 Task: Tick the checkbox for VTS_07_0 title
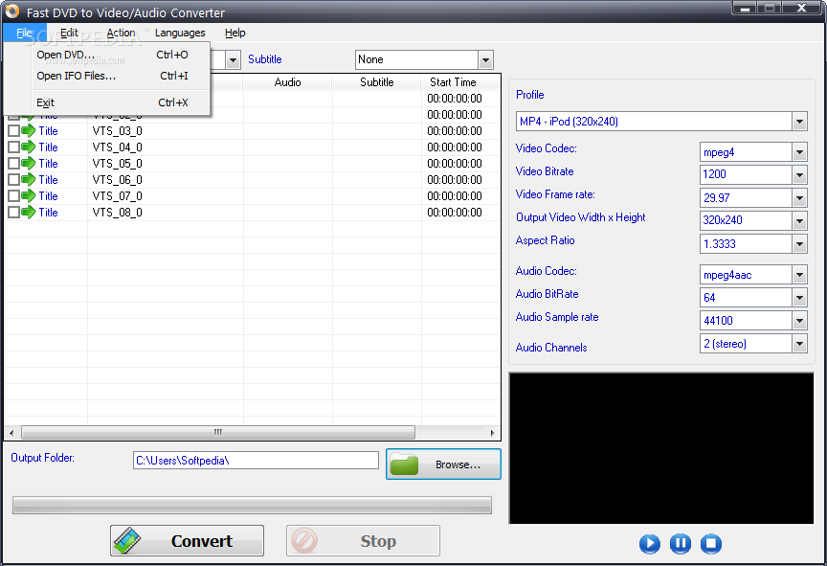pos(13,195)
